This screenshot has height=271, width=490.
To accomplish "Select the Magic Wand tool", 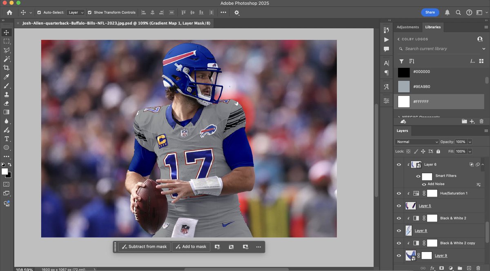I will 6,59.
